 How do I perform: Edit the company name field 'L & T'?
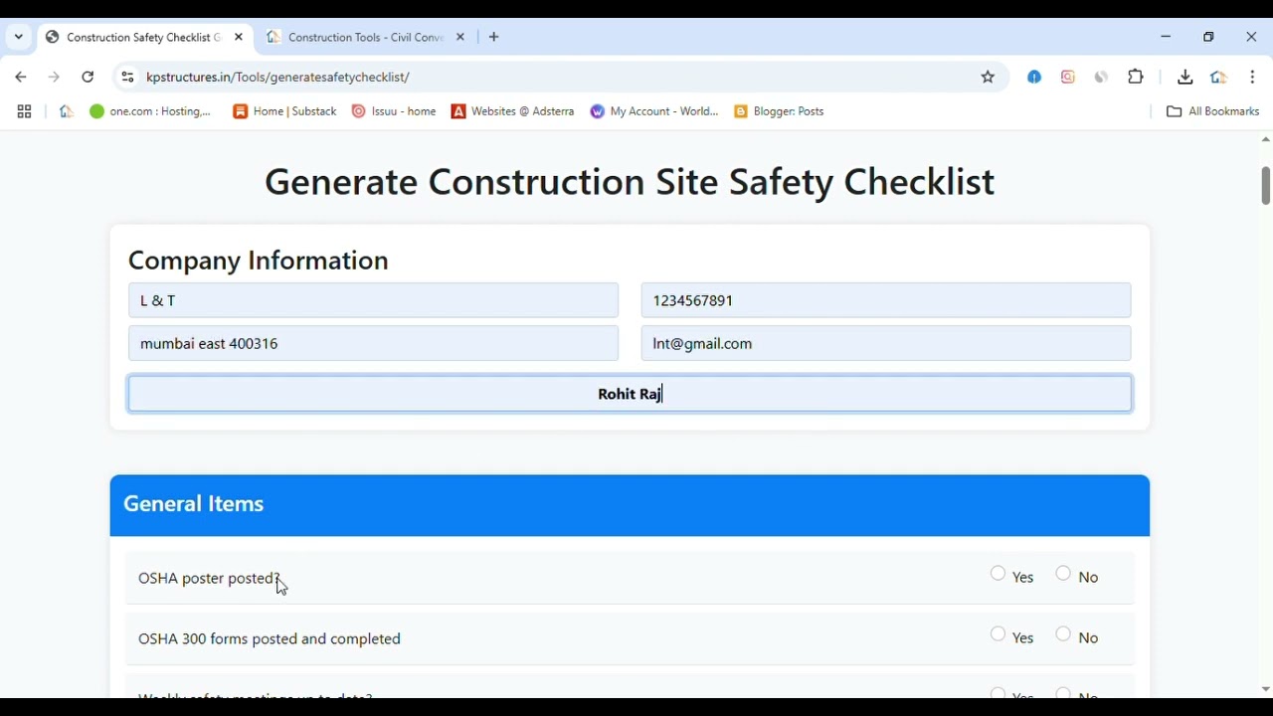pos(374,300)
